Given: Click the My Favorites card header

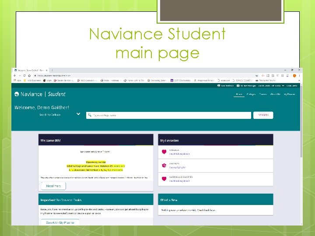Looking at the screenshot, I should [216, 140].
